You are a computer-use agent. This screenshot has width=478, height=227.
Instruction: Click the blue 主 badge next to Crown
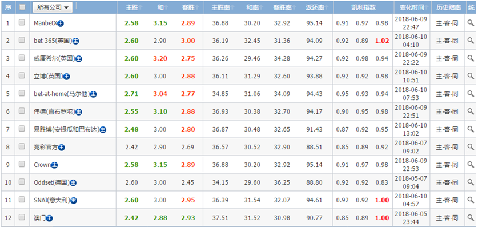55,165
